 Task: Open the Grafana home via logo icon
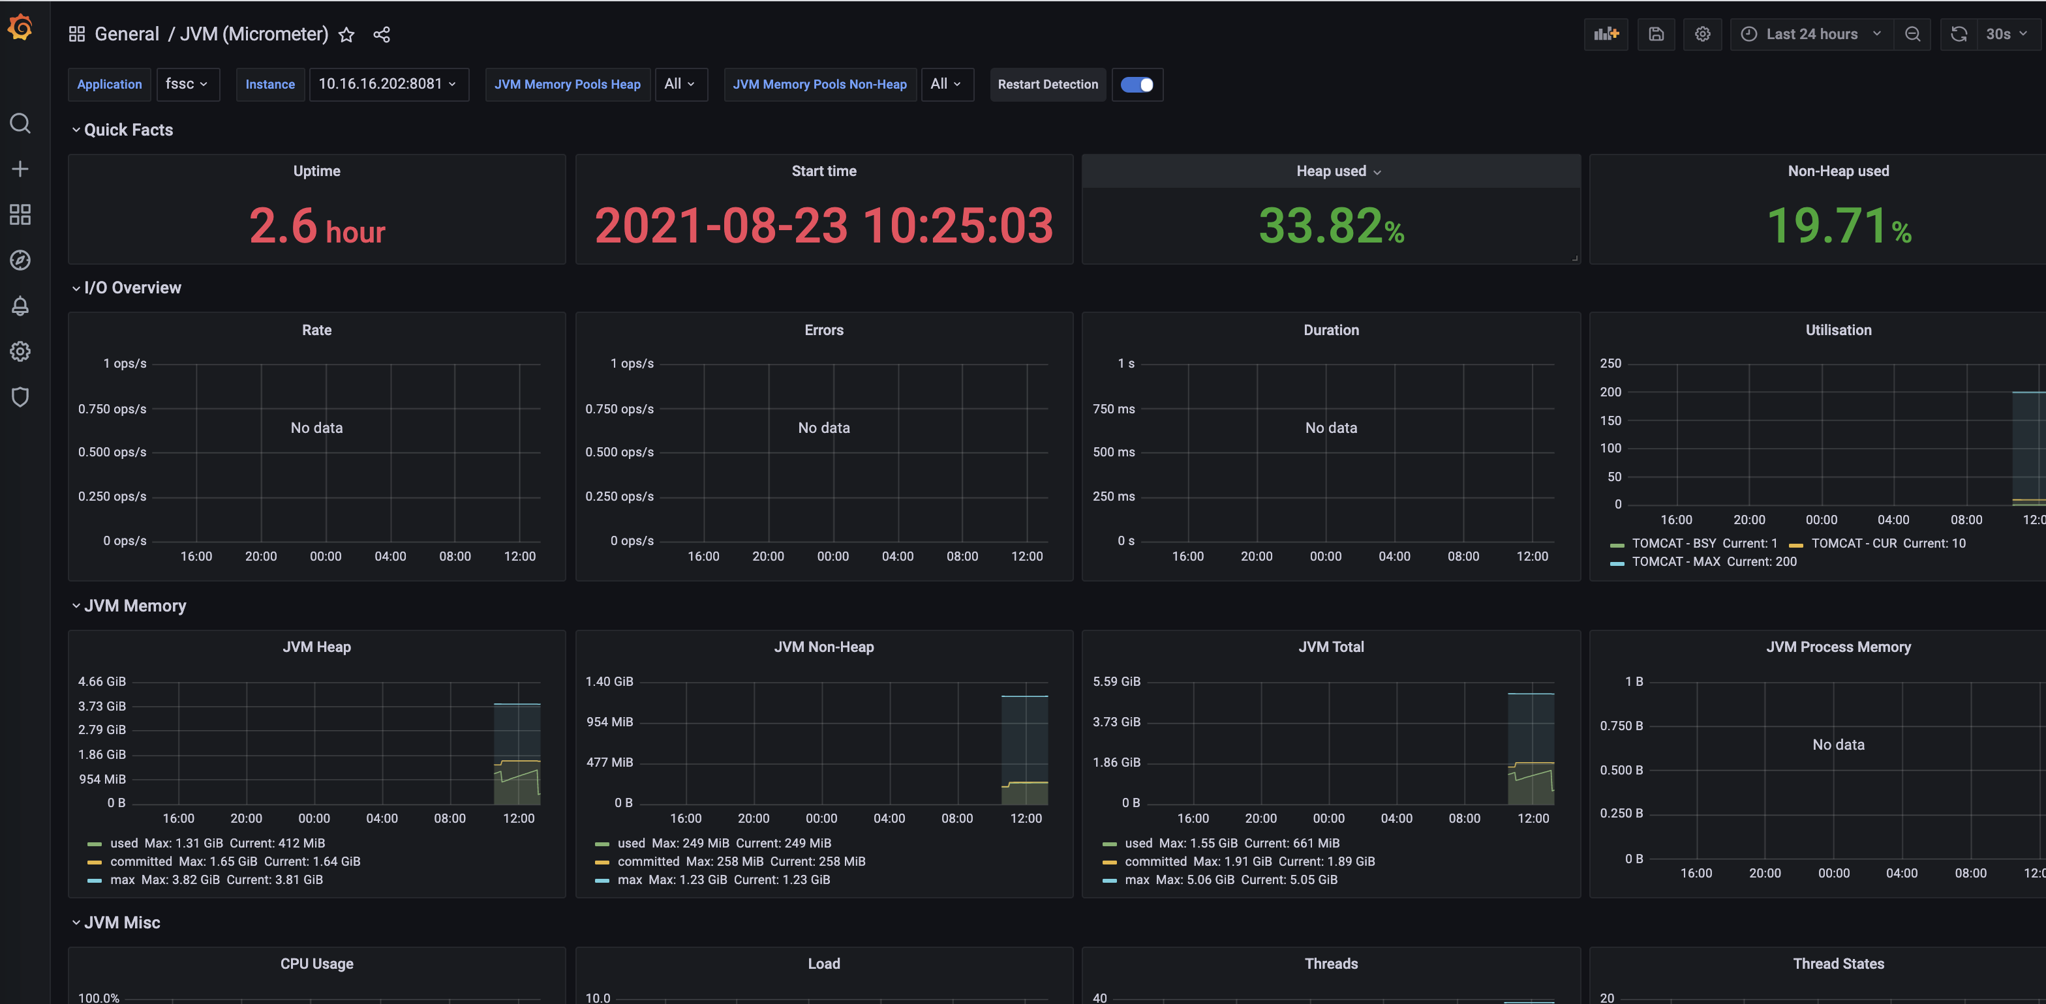21,27
